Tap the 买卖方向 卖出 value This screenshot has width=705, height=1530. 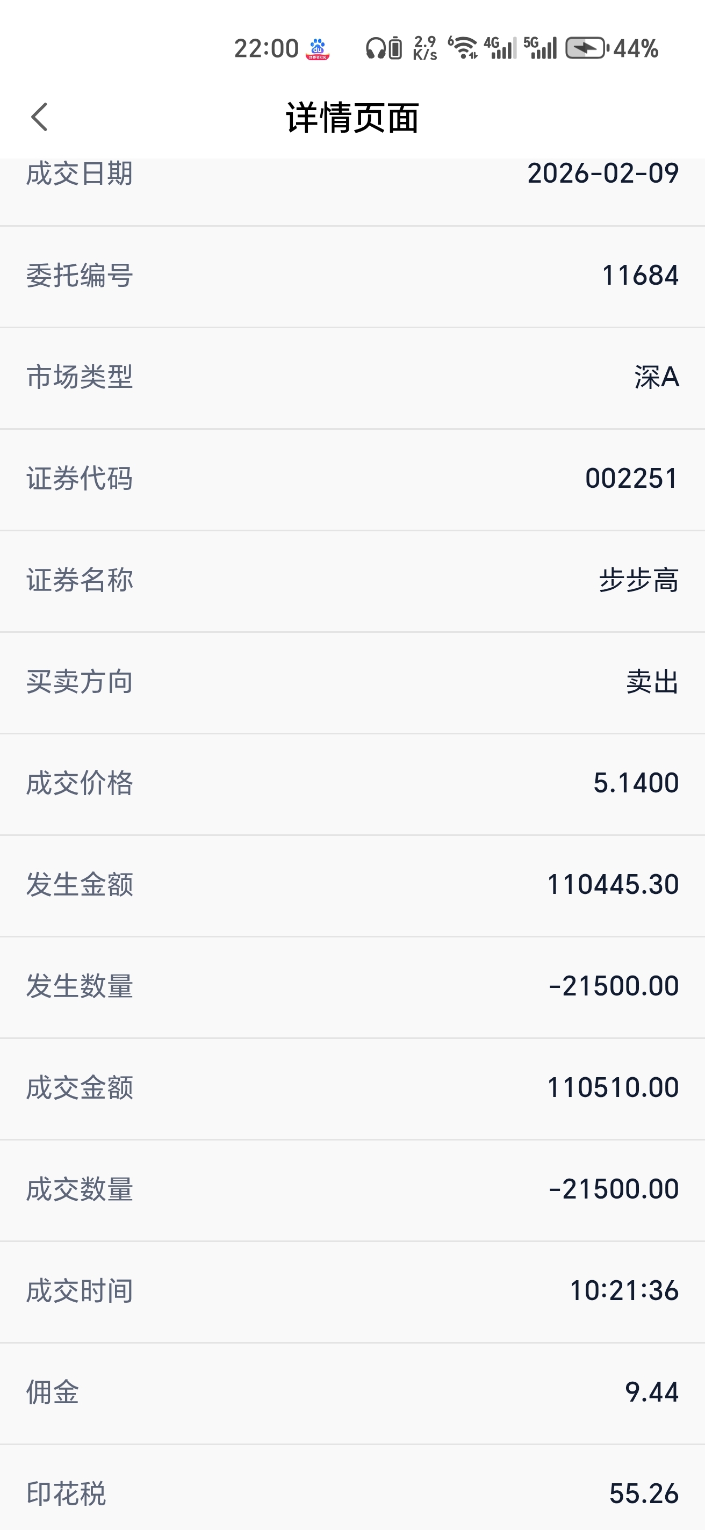pos(652,682)
